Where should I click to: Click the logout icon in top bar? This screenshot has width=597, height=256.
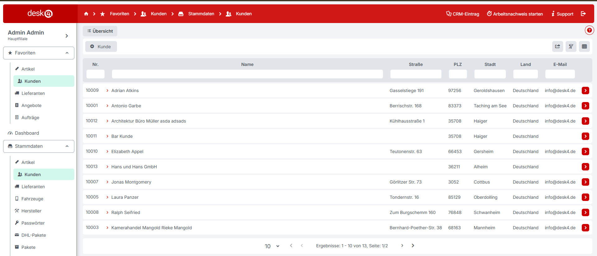[x=583, y=14]
